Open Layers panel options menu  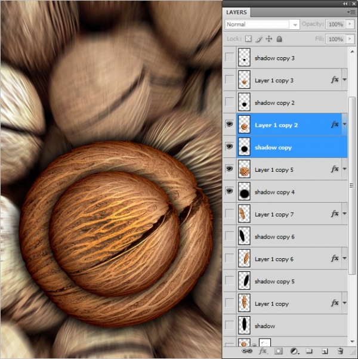pyautogui.click(x=351, y=12)
